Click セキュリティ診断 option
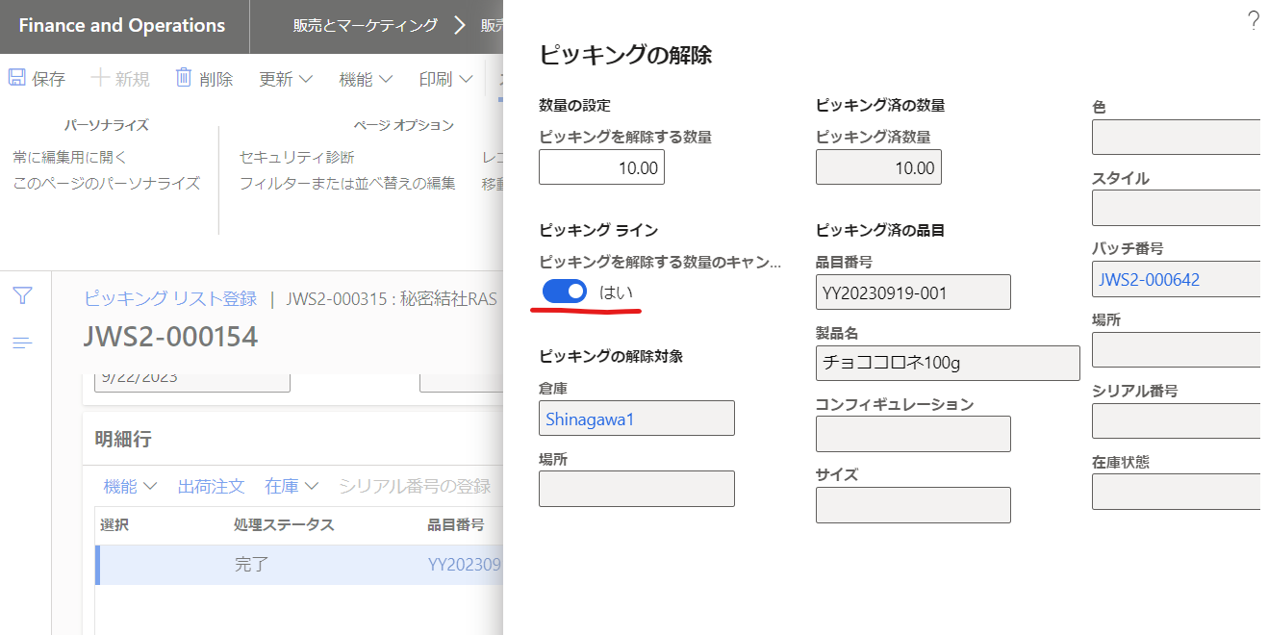Image resolution: width=1268 pixels, height=635 pixels. 296,157
